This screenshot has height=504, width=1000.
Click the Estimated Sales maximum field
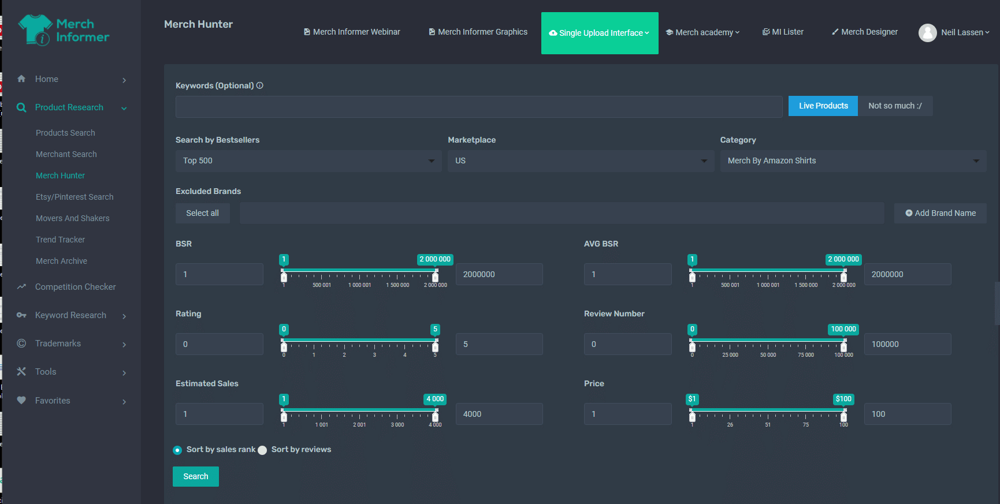[499, 414]
